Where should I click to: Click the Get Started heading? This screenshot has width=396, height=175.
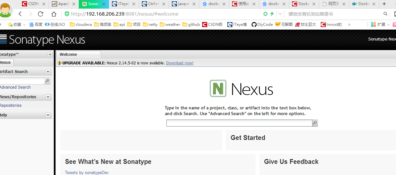pos(248,138)
